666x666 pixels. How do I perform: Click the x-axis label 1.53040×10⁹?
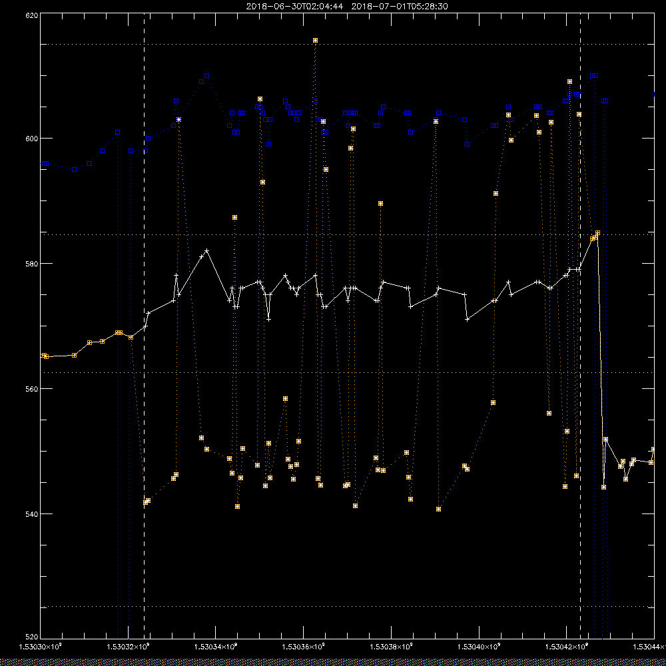pos(479,647)
